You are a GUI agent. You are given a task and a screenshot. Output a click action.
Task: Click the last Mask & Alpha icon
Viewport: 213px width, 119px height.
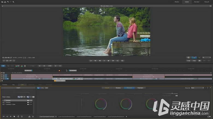(33, 97)
